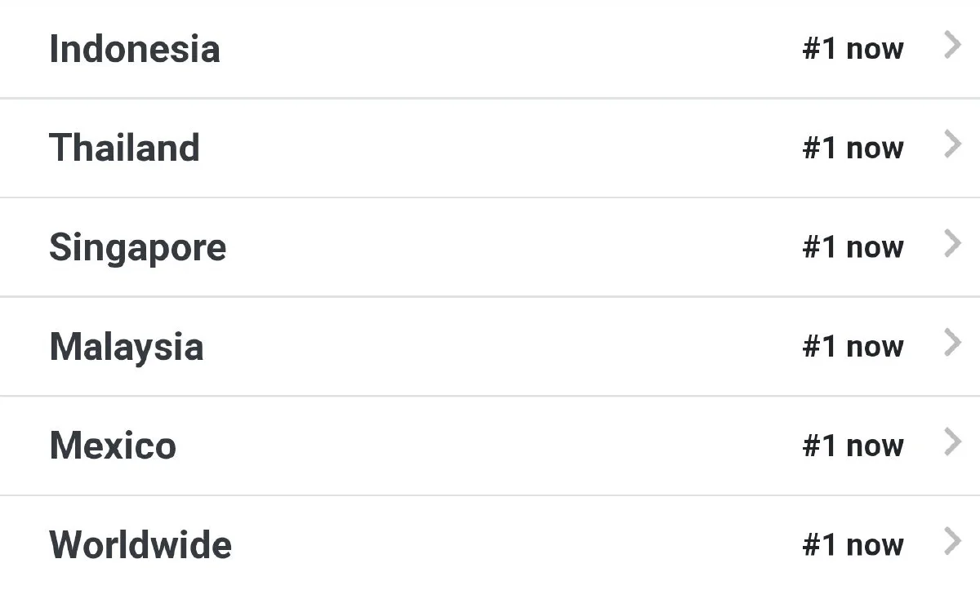Open the Thailand country name

(x=124, y=148)
